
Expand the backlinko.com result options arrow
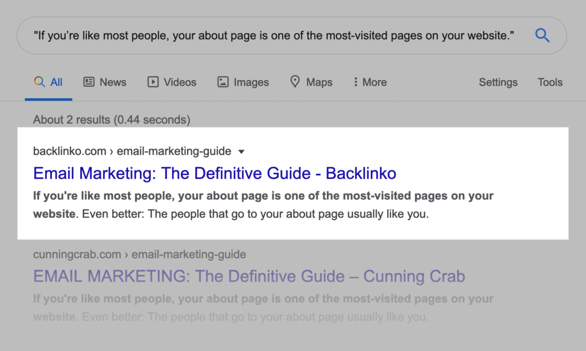241,152
